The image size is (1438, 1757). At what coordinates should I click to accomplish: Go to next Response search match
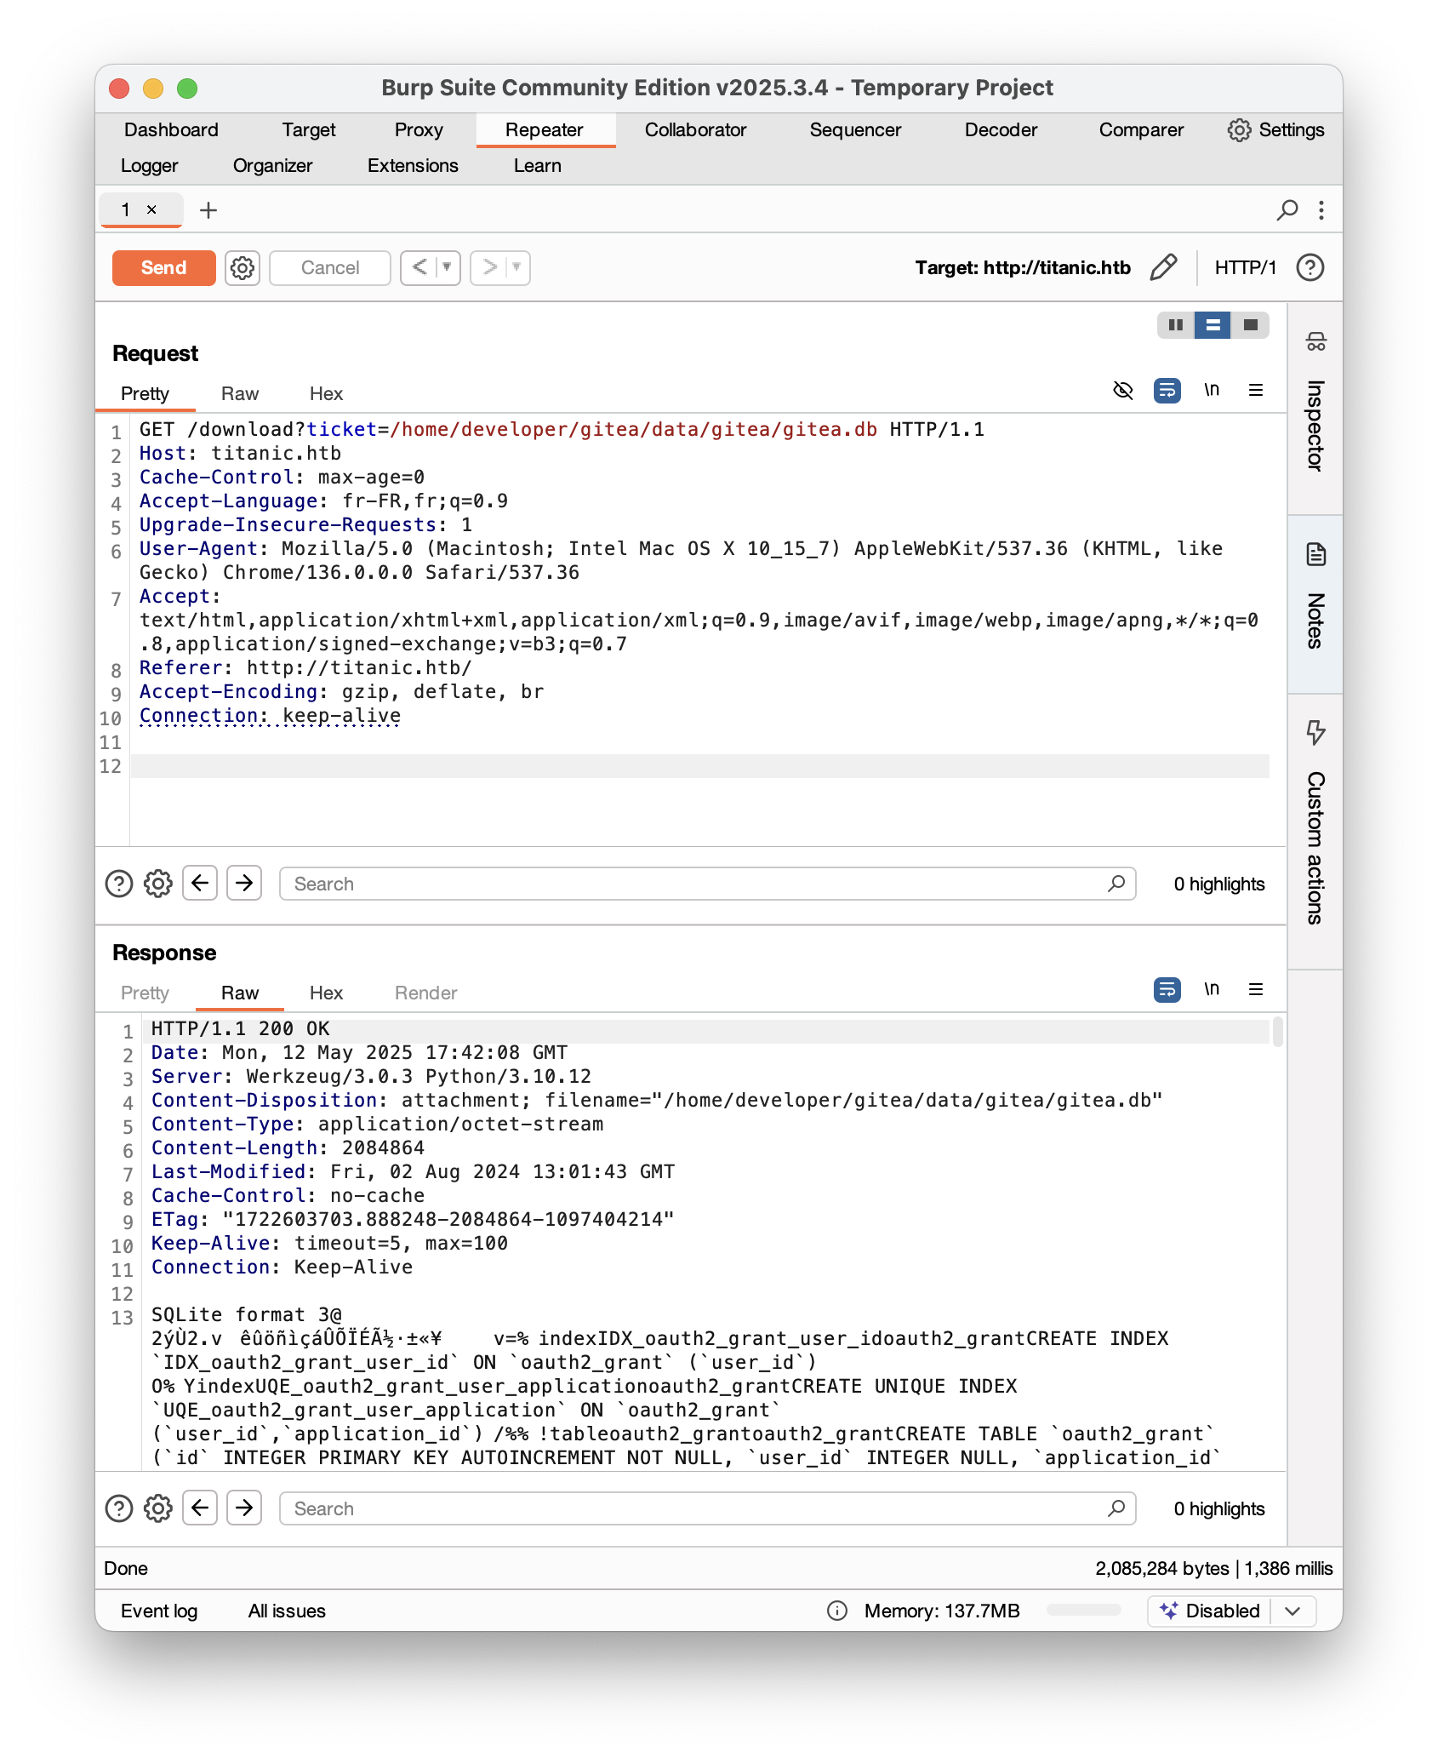pyautogui.click(x=244, y=1508)
